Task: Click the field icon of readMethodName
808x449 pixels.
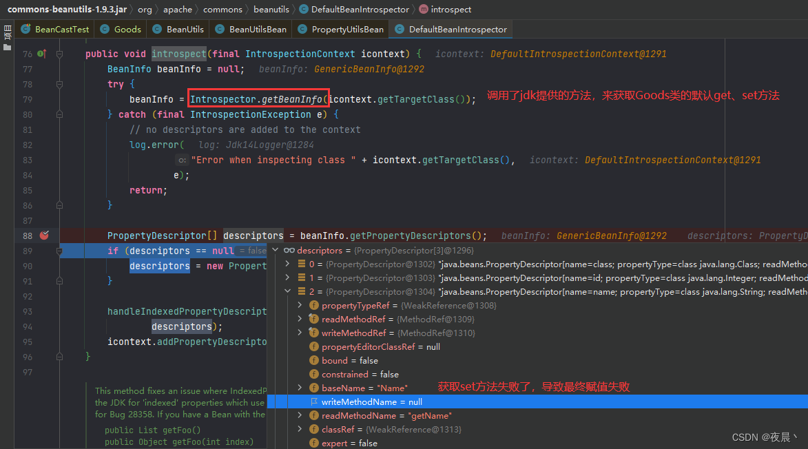Action: pos(314,415)
